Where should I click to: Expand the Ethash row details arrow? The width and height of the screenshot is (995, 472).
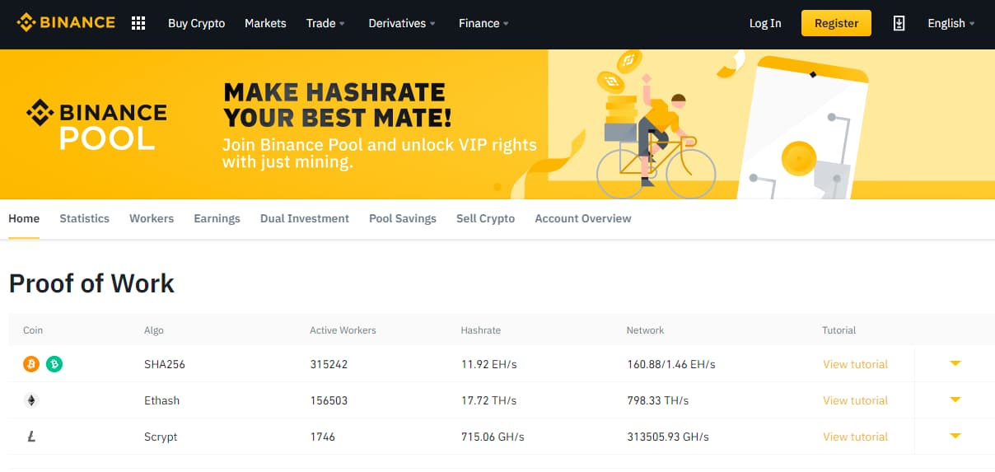pos(955,400)
